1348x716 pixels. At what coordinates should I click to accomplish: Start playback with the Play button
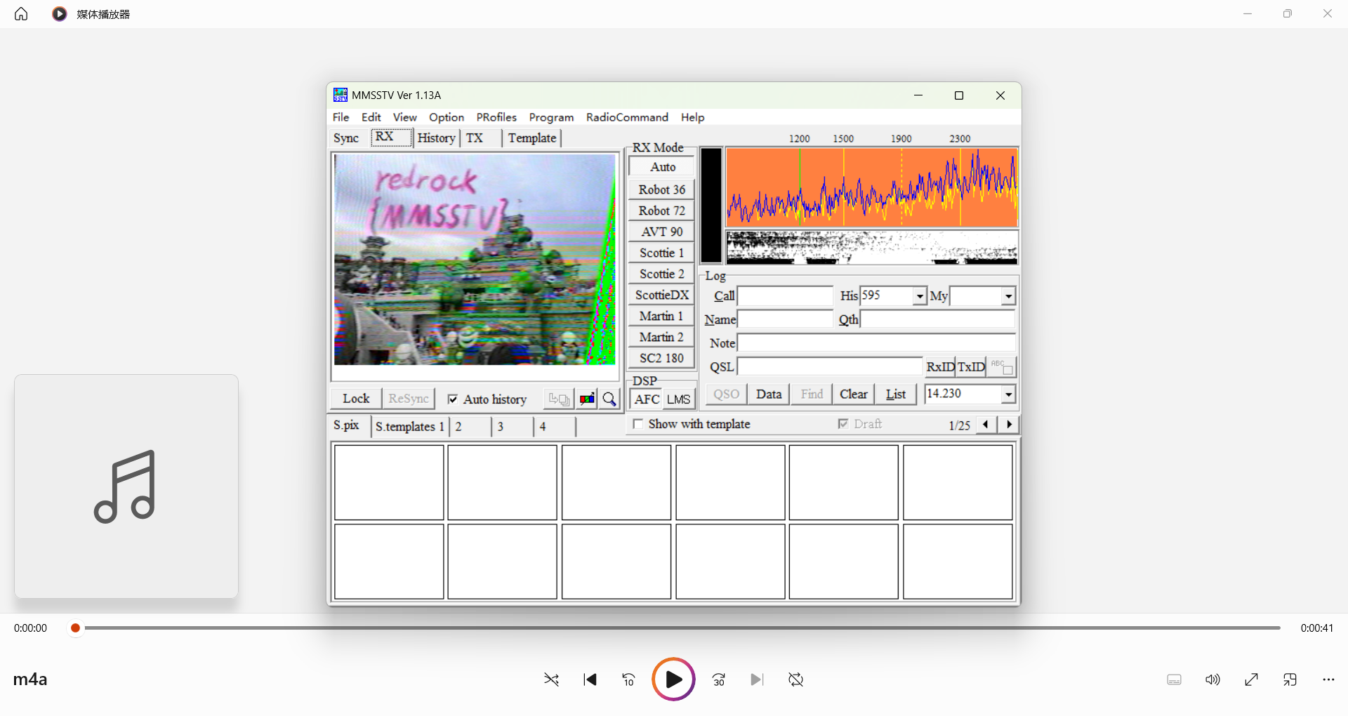pos(673,679)
